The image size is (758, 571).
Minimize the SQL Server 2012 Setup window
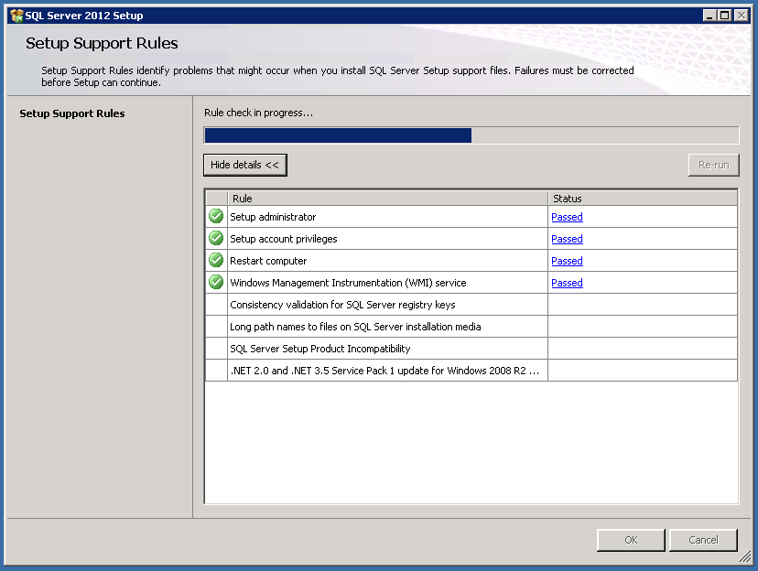pyautogui.click(x=709, y=16)
